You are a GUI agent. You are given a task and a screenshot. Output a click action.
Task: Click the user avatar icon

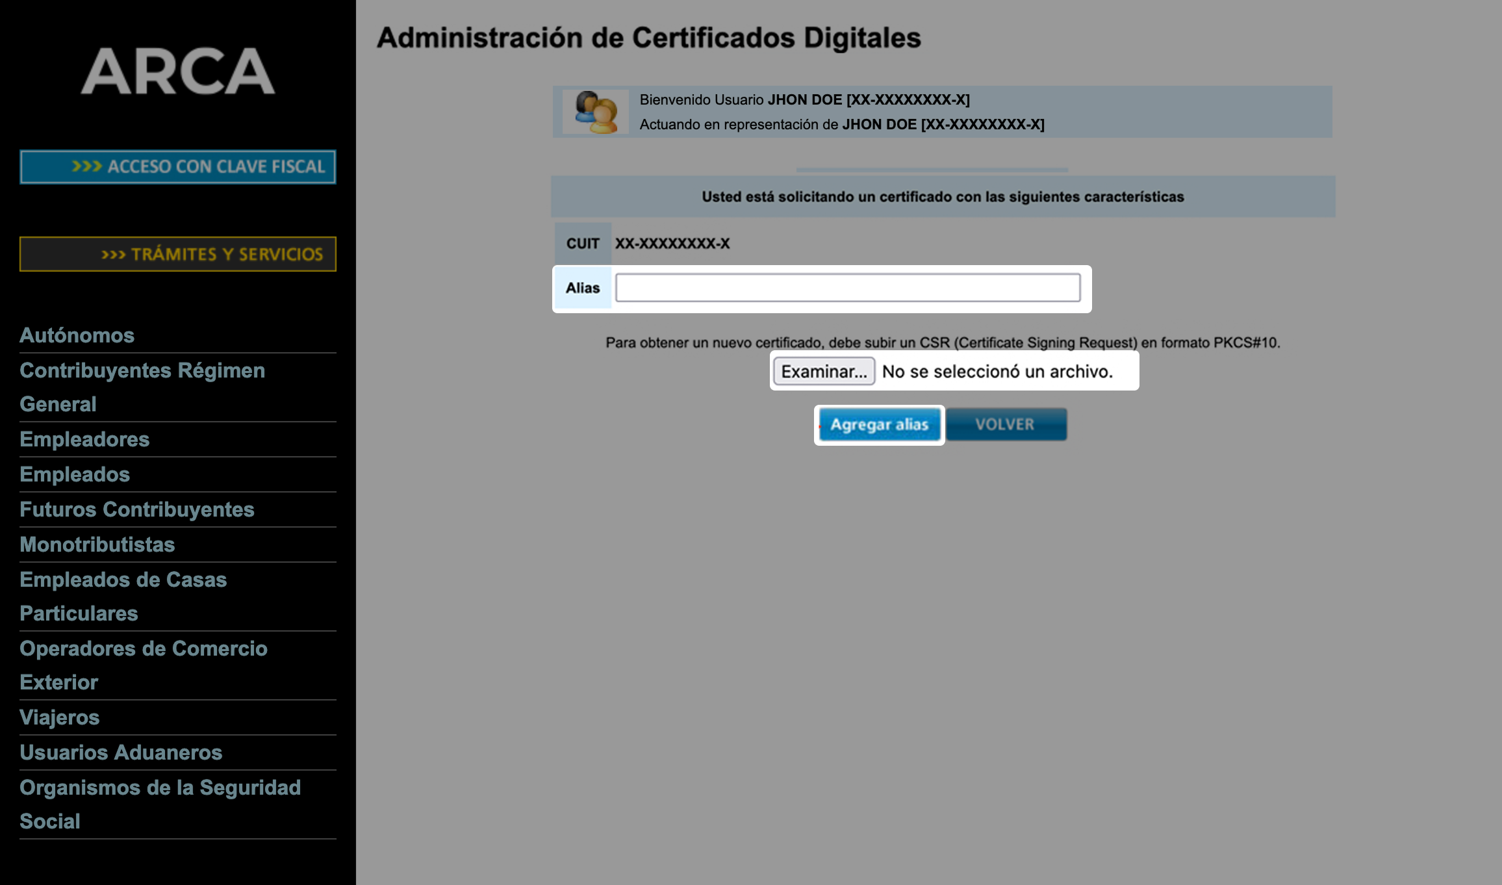tap(595, 112)
